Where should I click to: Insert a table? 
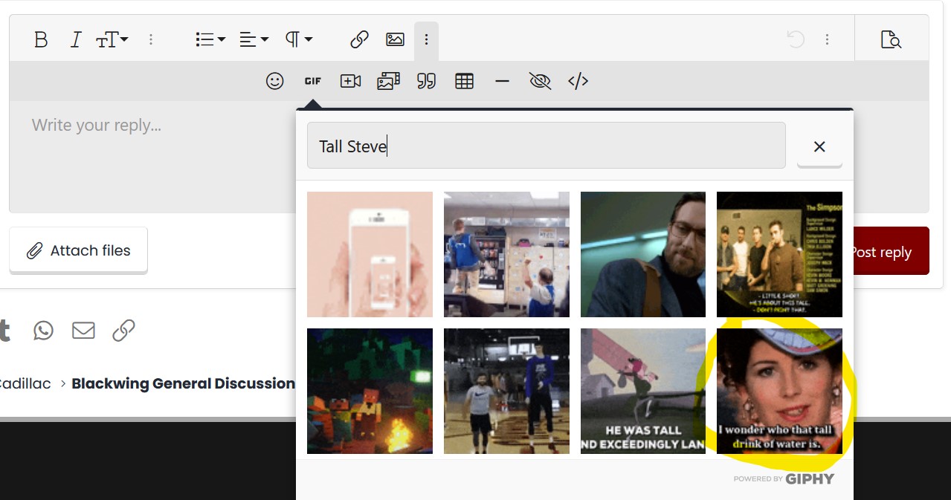pos(464,82)
